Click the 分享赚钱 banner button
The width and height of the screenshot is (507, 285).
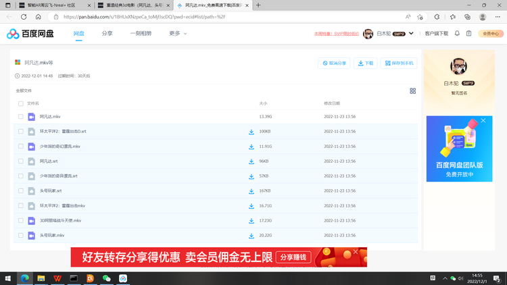pos(293,257)
